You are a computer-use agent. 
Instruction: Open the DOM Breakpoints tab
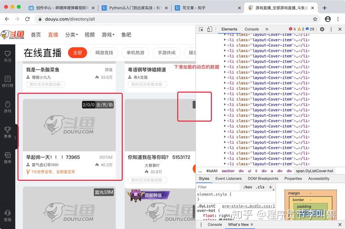click(x=263, y=179)
